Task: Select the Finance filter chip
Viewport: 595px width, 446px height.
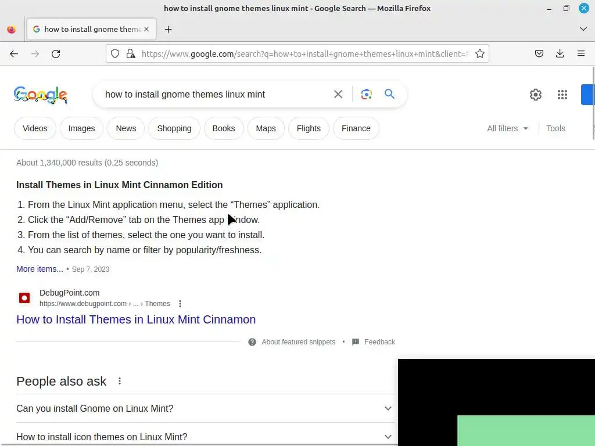Action: point(356,128)
